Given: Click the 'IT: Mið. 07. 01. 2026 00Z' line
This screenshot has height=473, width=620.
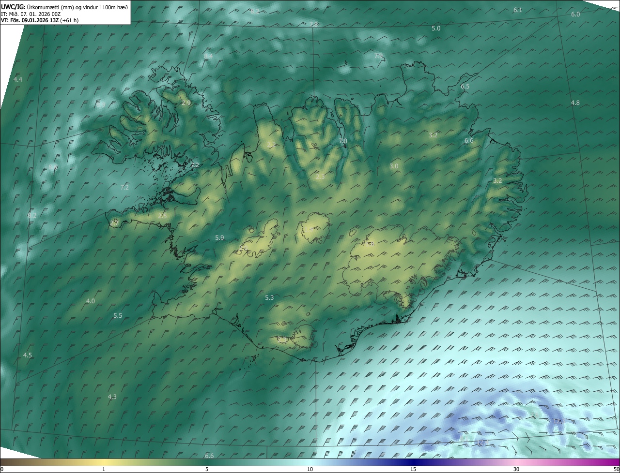Looking at the screenshot, I should click(31, 14).
